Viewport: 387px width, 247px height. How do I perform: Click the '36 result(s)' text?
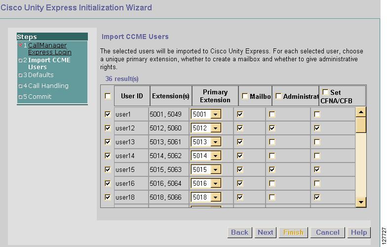coord(122,79)
